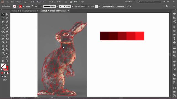
Task: Select the Curvature tool
Action: coord(7,21)
